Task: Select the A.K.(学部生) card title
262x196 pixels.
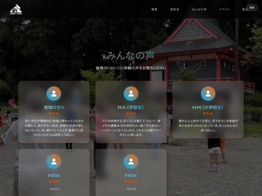Action: click(131, 107)
